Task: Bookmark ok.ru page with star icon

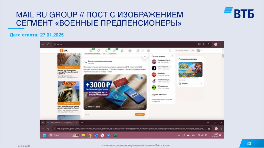Action: click(209, 44)
